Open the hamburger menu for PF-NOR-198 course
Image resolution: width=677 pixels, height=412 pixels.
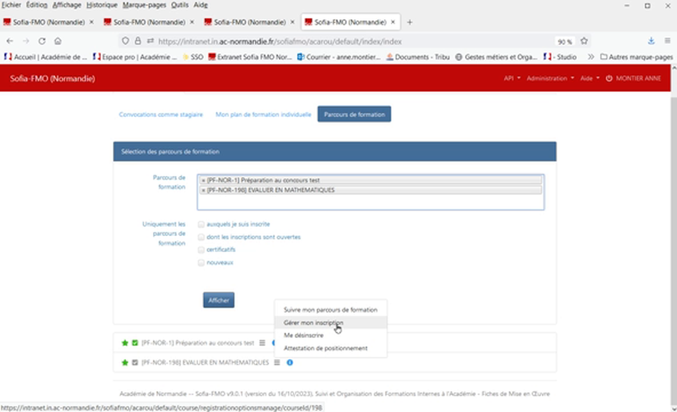pos(277,362)
